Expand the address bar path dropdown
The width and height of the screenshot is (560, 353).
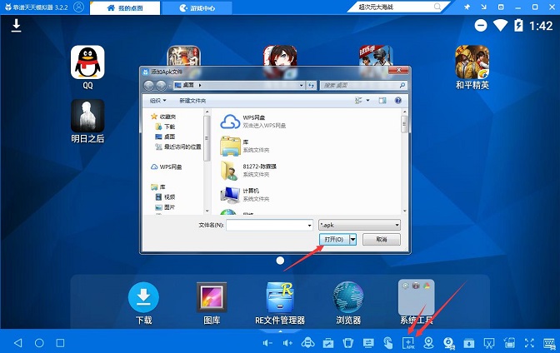[x=301, y=85]
